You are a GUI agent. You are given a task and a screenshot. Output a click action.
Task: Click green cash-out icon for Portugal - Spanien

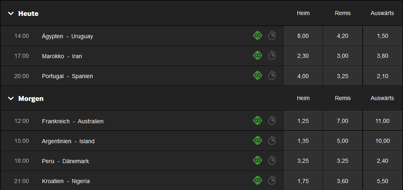coord(257,76)
